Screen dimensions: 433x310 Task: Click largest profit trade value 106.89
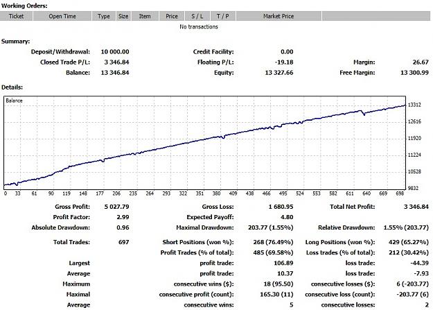(283, 263)
